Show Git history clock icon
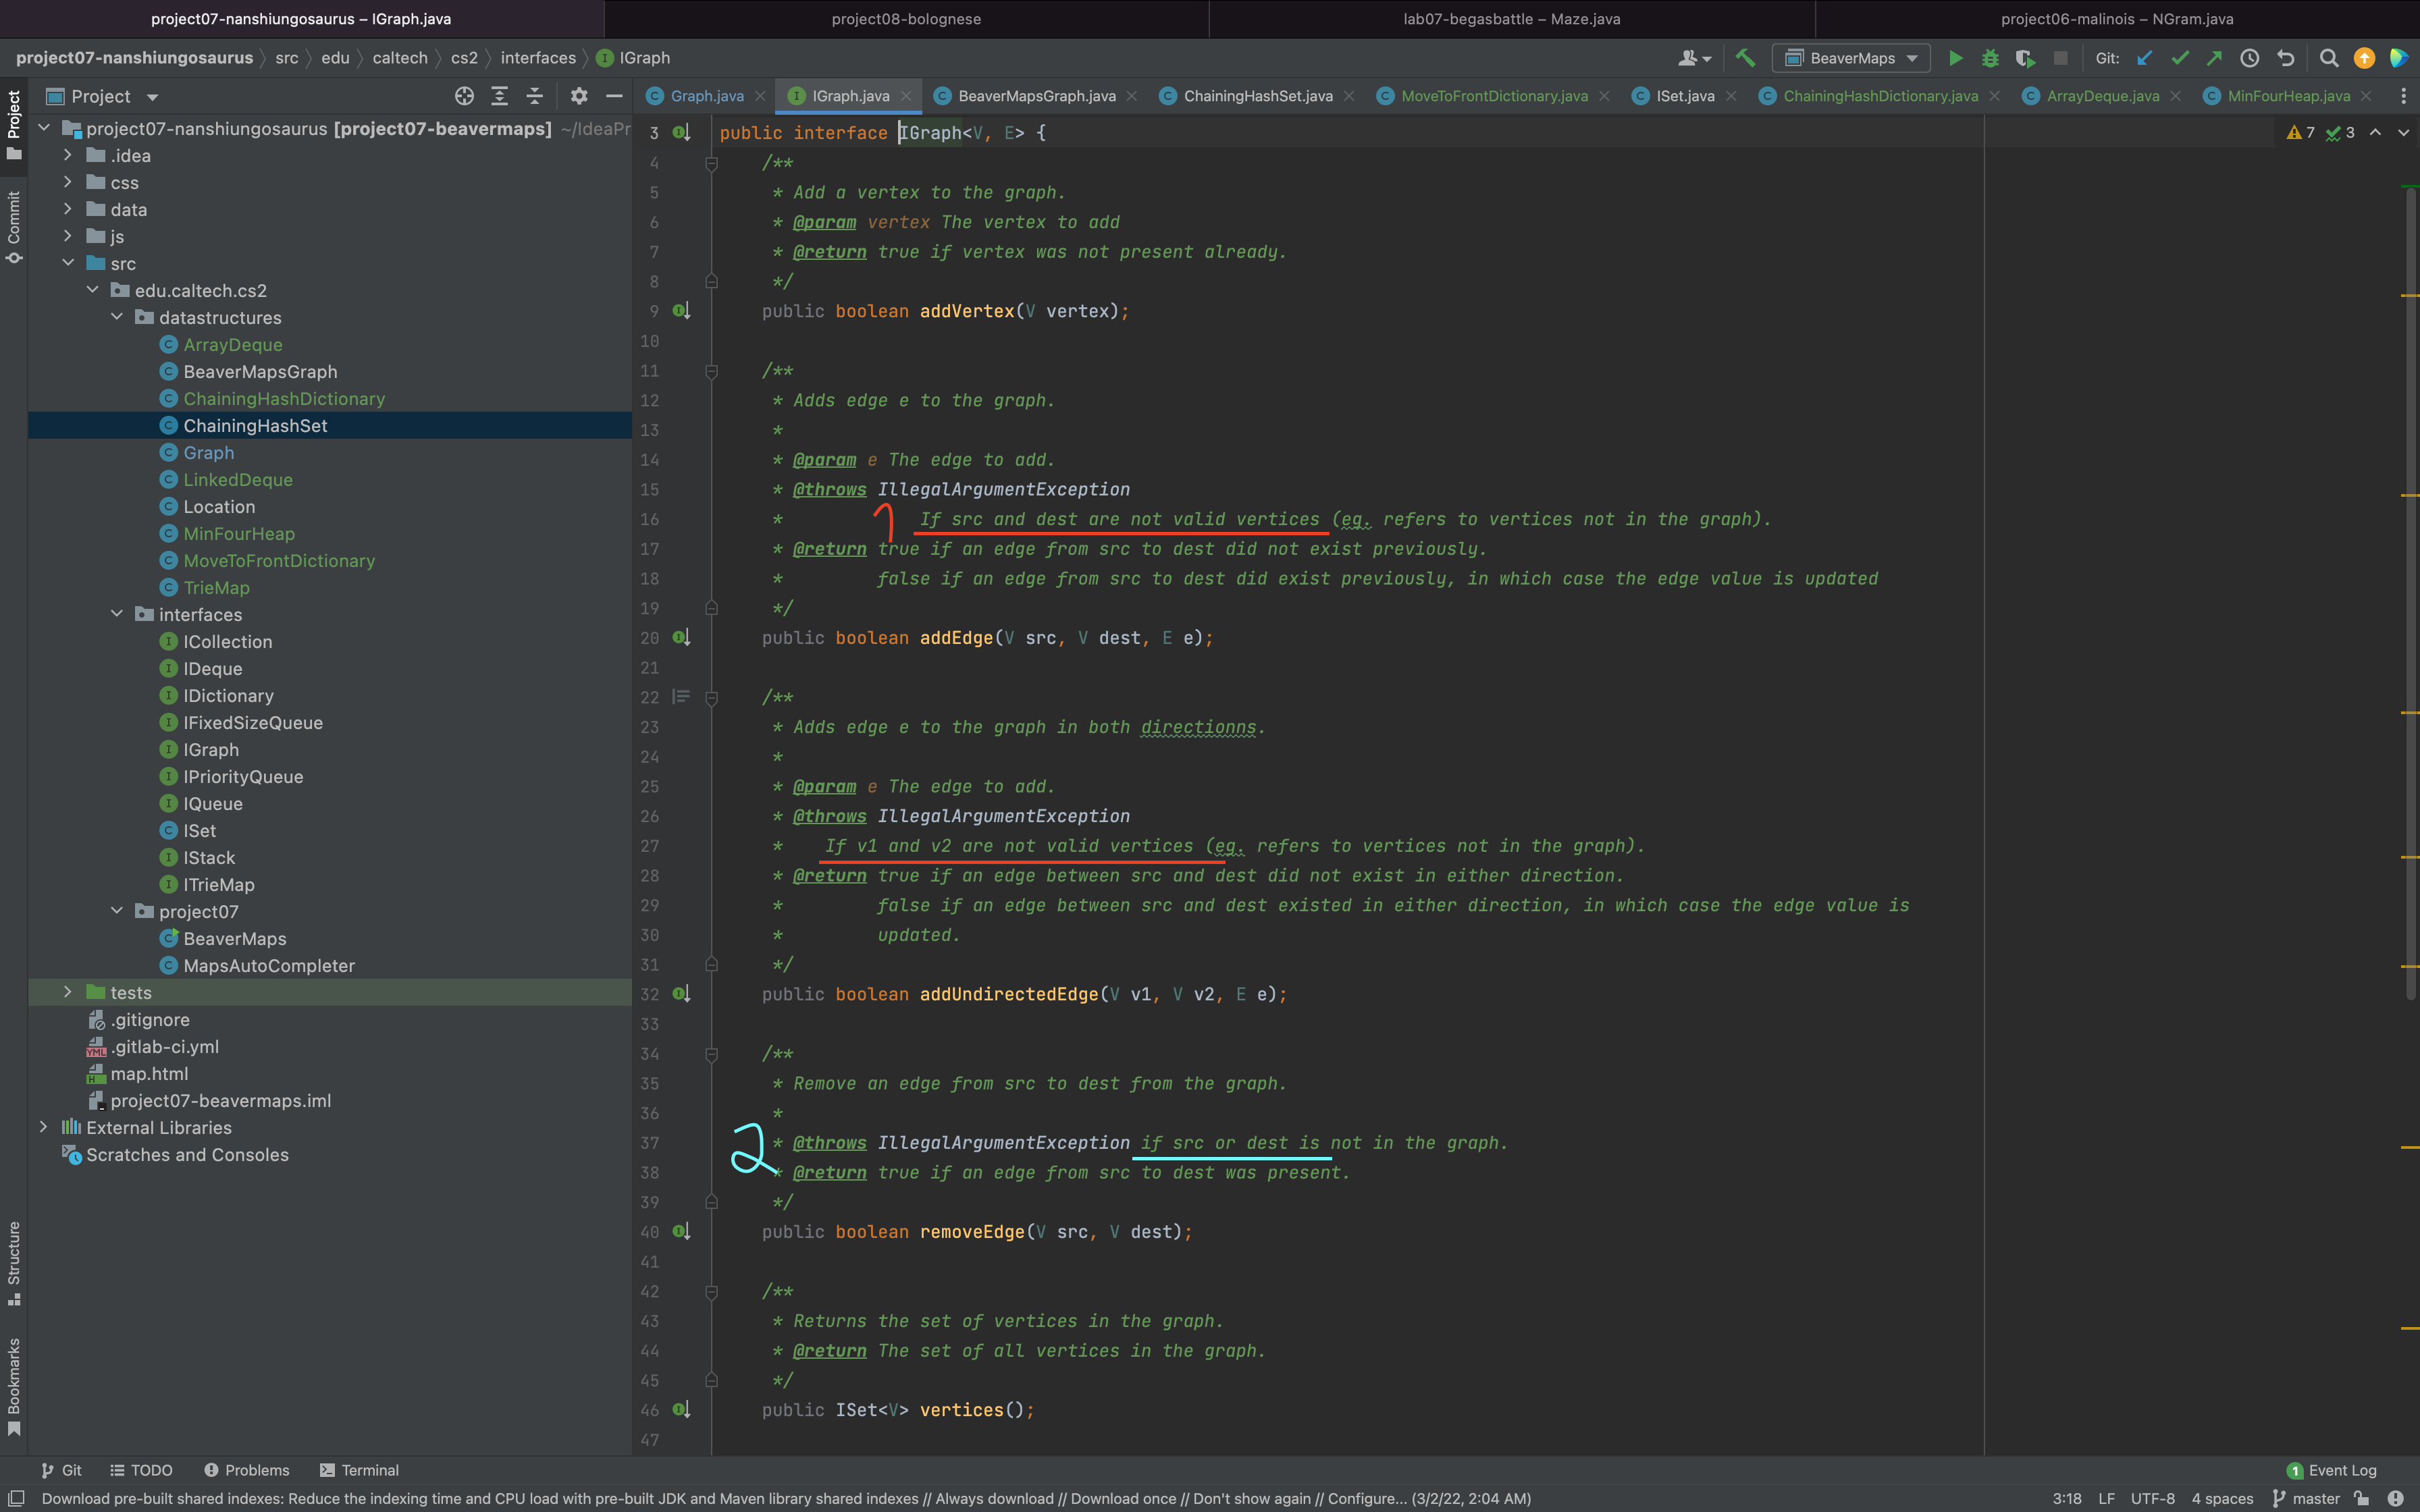The height and width of the screenshot is (1512, 2420). 2249,58
